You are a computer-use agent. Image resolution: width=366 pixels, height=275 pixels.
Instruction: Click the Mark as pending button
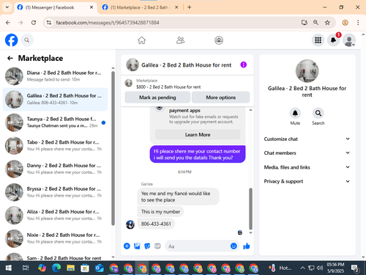(x=157, y=98)
